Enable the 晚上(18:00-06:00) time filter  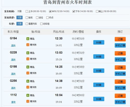97,11
